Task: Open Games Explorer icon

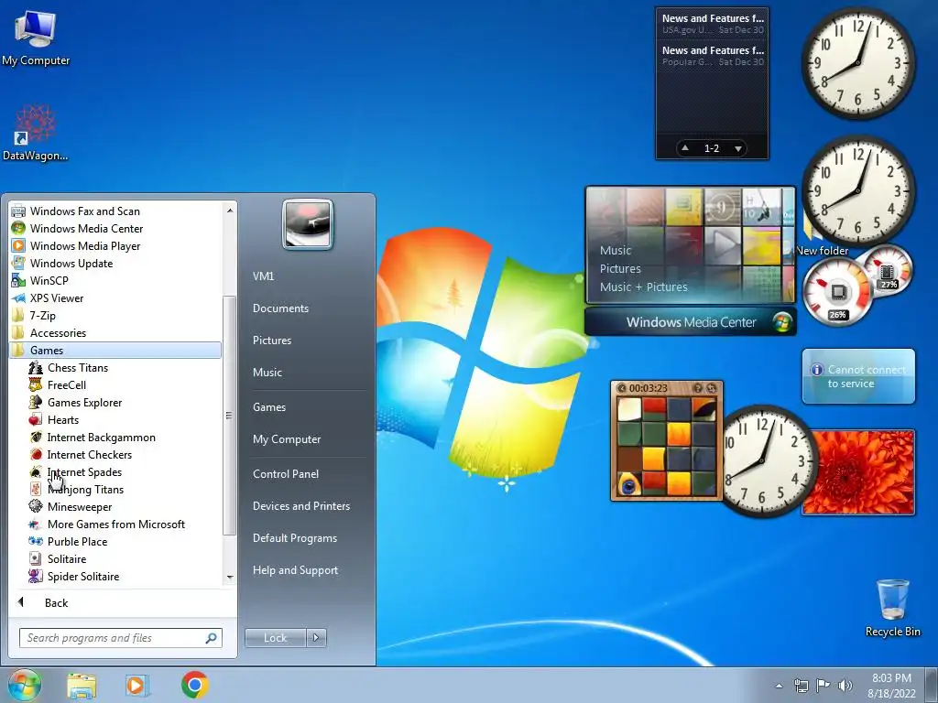Action: click(x=36, y=403)
